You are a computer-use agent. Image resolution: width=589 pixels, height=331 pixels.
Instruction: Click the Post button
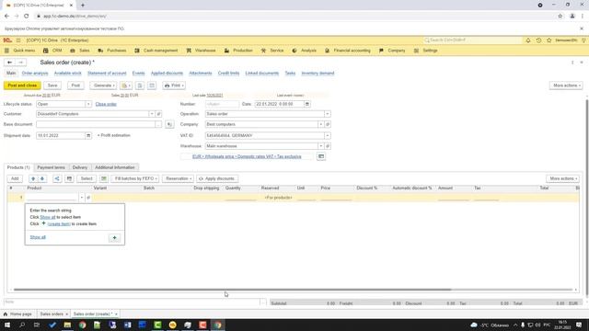[x=75, y=86]
